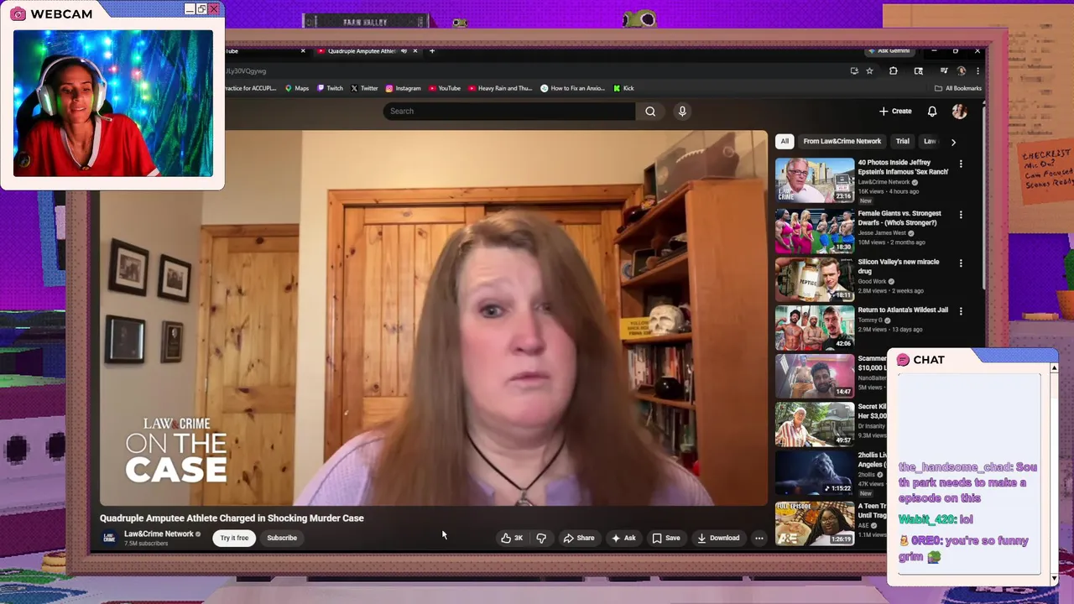Click the_handsome_chad chat message
The image size is (1074, 604).
(968, 482)
